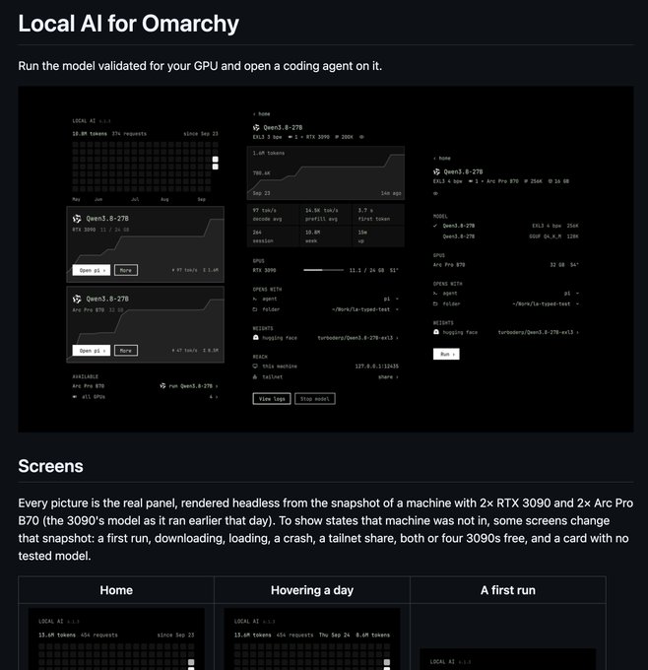Toggle the eye icon in the RTX 3090 panel header
Screen dimensions: 648x670
[361, 137]
